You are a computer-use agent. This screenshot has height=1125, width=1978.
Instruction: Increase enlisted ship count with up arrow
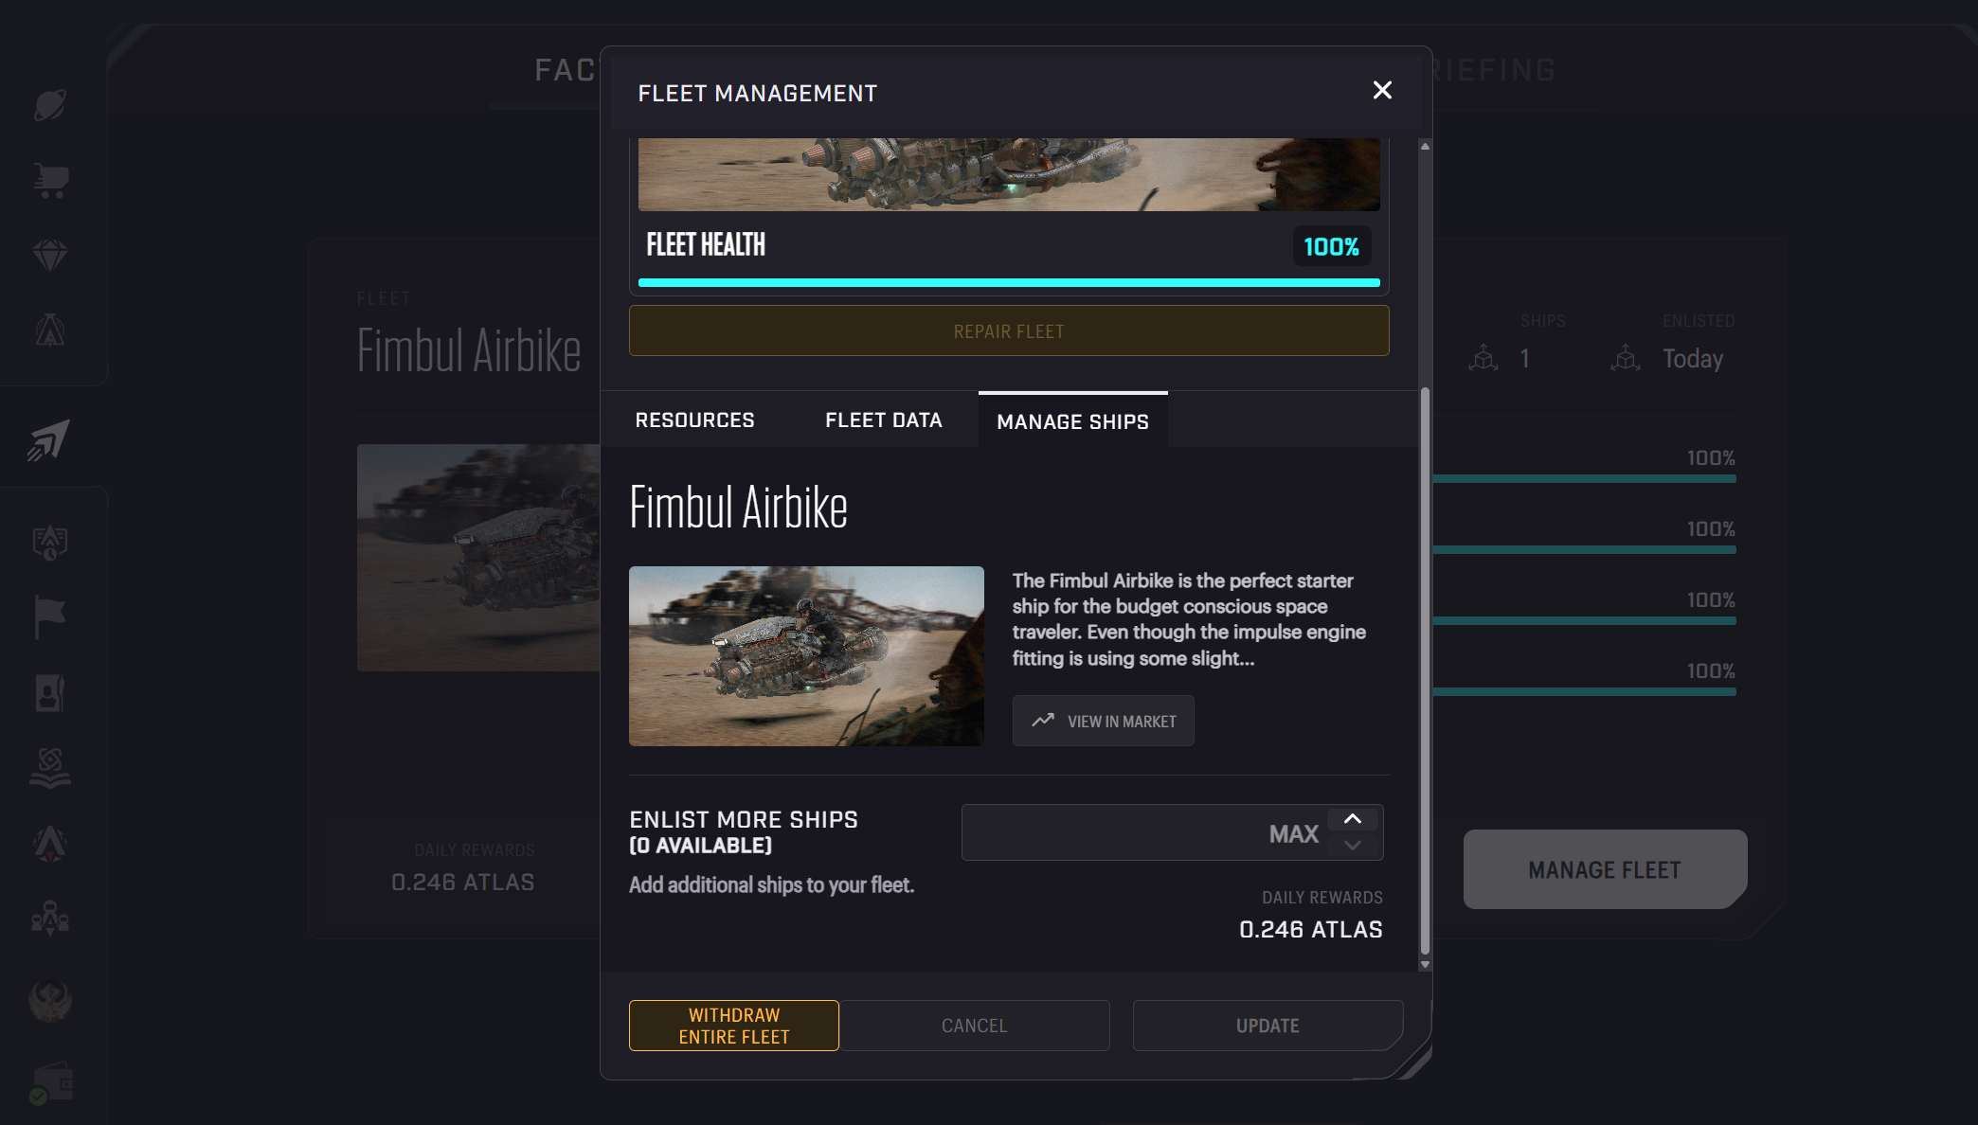[x=1353, y=819]
